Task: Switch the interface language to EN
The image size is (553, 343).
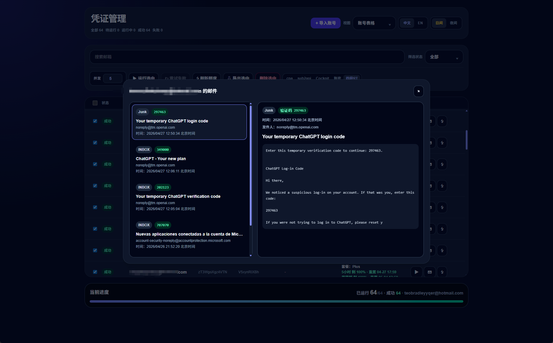Action: [x=420, y=23]
